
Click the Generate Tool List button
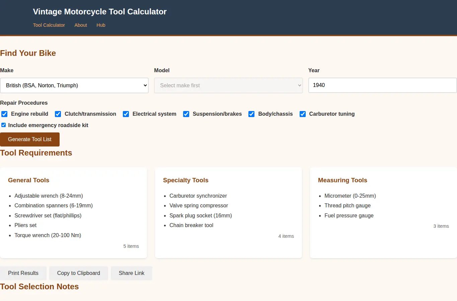[x=30, y=139]
